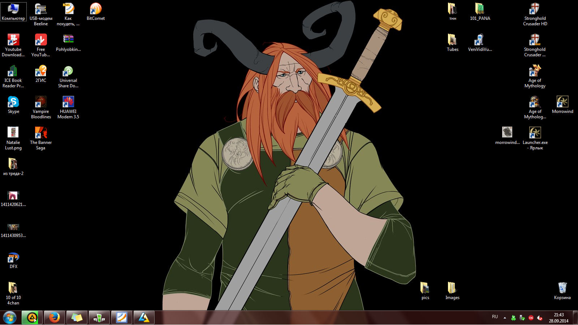Viewport: 578px width, 325px height.
Task: Select the VeniVidiVu... shortcut
Action: [480, 43]
